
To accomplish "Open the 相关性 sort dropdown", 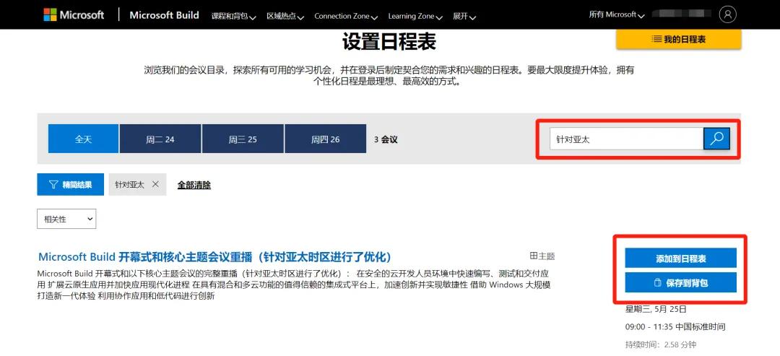I will [x=66, y=219].
